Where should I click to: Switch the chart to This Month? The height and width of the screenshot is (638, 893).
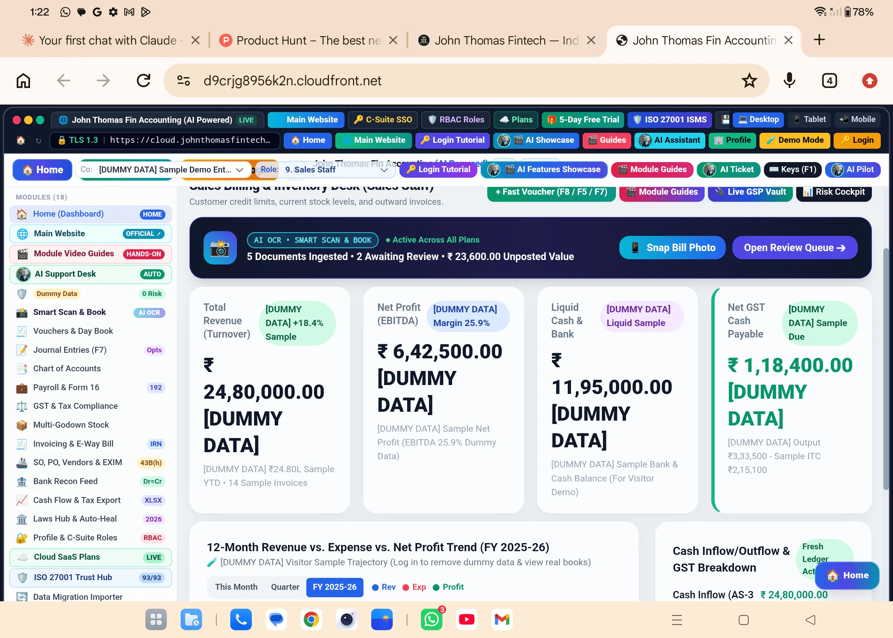tap(236, 587)
